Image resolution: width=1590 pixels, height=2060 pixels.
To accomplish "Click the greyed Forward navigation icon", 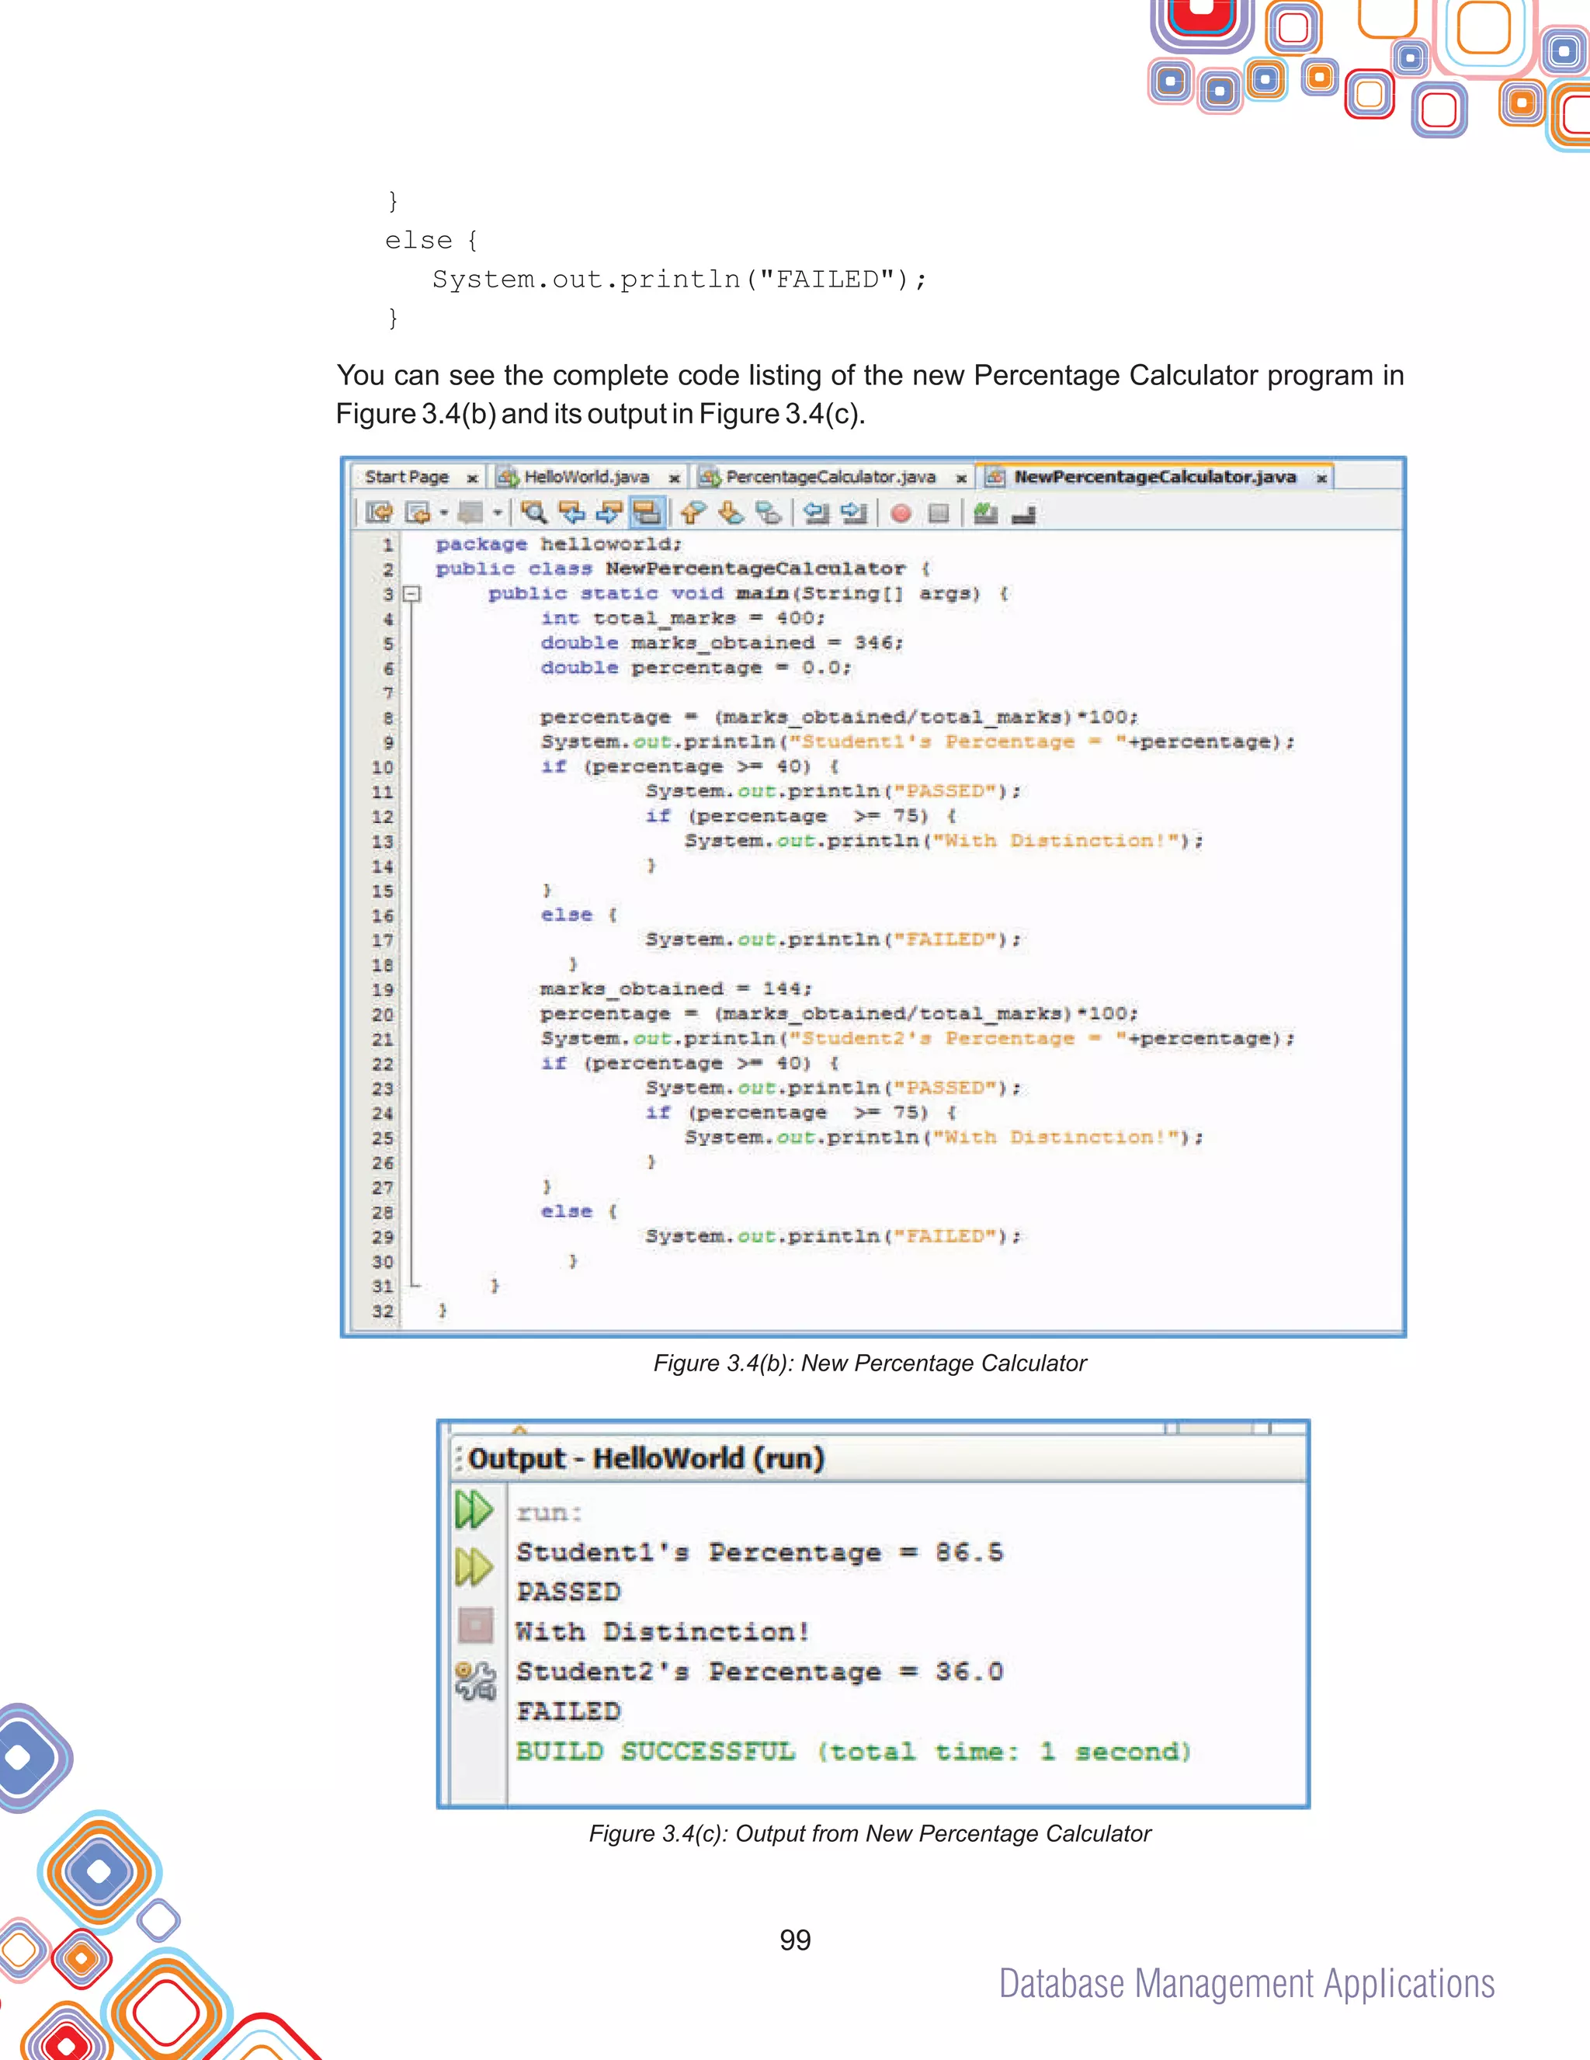I will point(470,512).
